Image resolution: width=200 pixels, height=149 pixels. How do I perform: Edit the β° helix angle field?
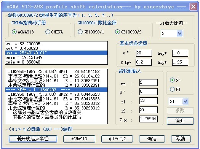click(149, 92)
